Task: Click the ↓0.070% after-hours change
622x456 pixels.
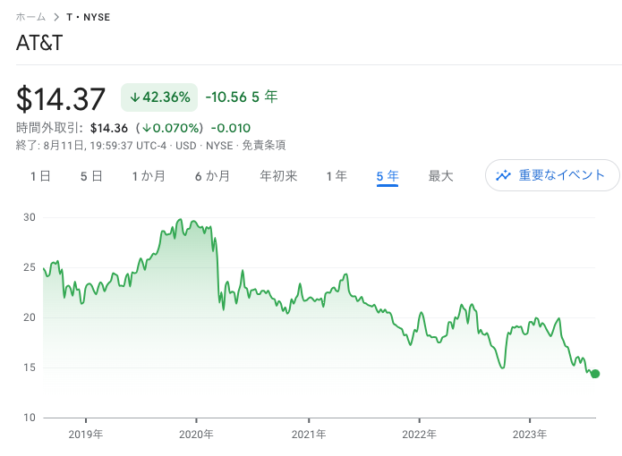Action: tap(171, 128)
